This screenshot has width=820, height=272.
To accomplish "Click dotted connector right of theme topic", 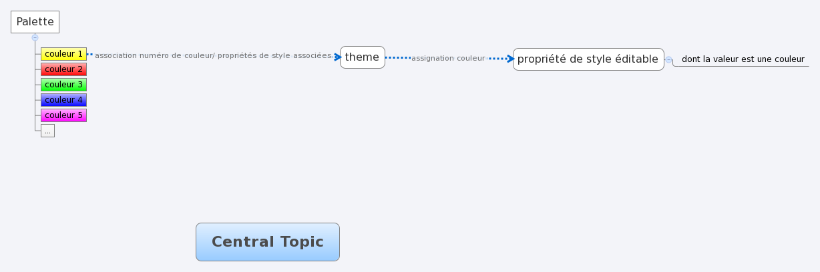I will click(x=397, y=58).
